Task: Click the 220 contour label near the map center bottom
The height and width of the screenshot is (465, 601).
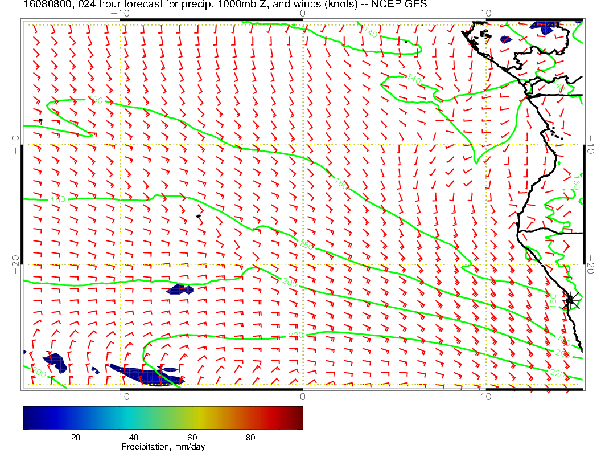Action: click(297, 335)
